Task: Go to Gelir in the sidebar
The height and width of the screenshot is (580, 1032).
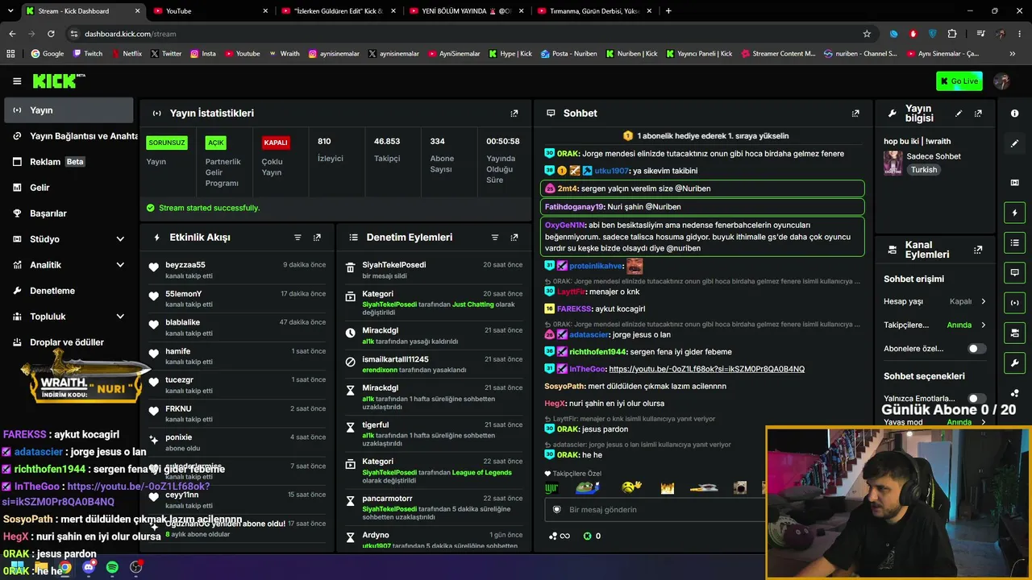Action: click(69, 188)
